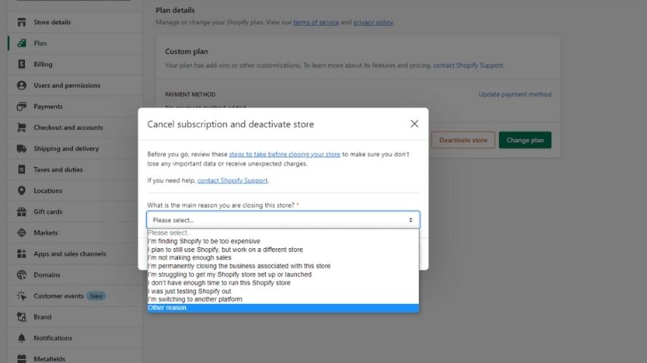This screenshot has width=647, height=363.
Task: Click contact Shopify Support in Custom plan
Action: click(468, 65)
